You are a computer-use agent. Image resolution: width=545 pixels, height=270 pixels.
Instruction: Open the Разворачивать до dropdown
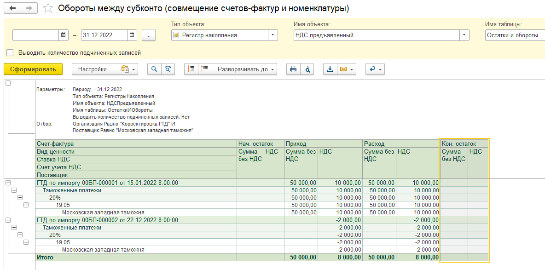(x=244, y=69)
